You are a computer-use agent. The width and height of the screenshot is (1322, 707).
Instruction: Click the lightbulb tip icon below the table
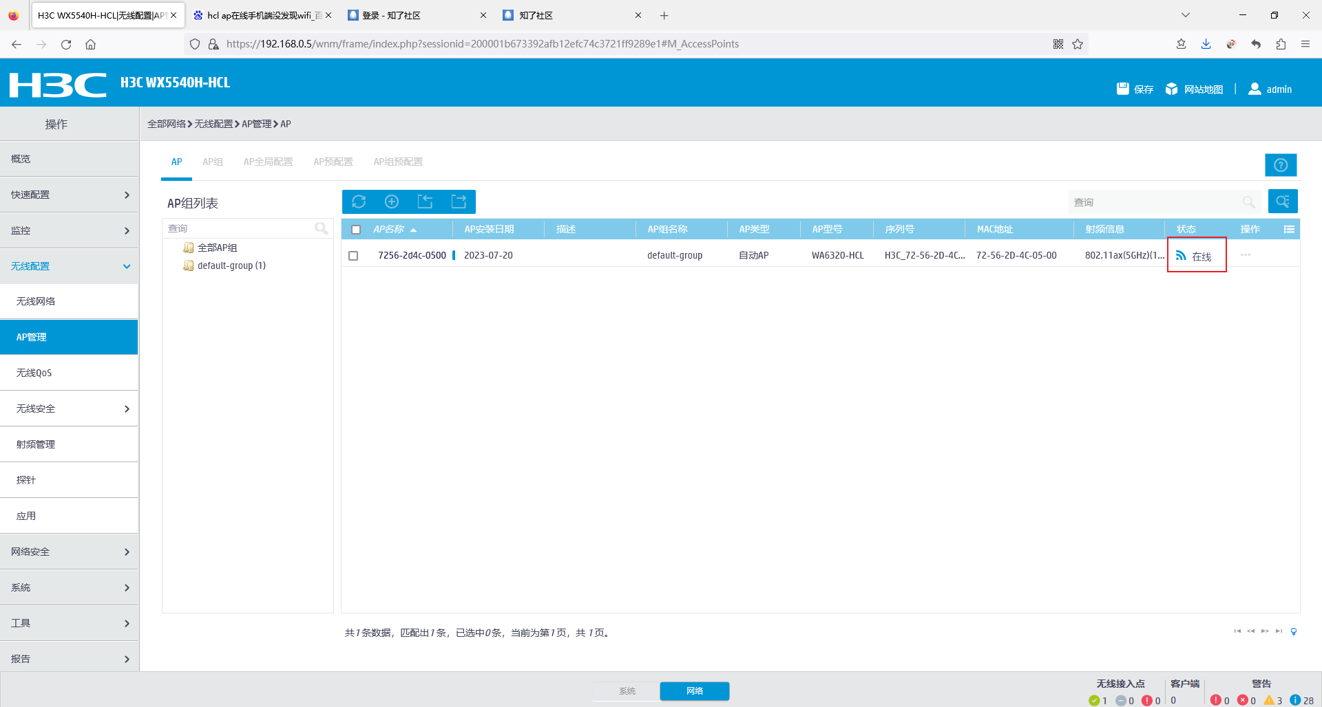click(x=1294, y=631)
